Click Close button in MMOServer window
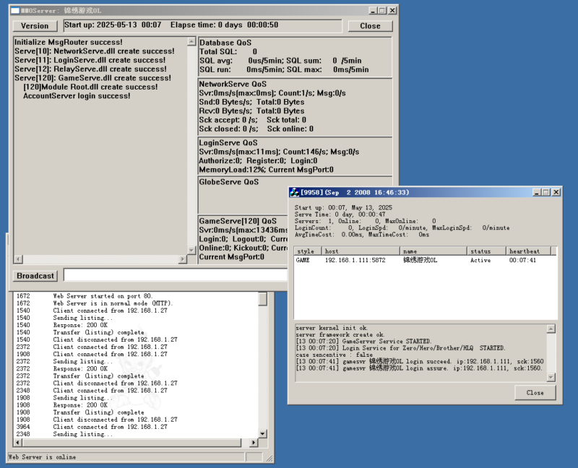This screenshot has height=468, width=578. (x=370, y=25)
